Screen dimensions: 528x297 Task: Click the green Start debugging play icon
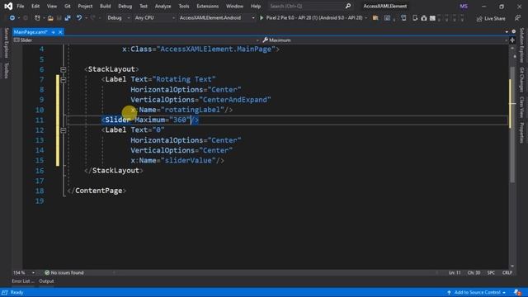click(262, 18)
